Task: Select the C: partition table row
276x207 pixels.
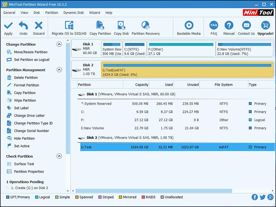Action: point(176,112)
